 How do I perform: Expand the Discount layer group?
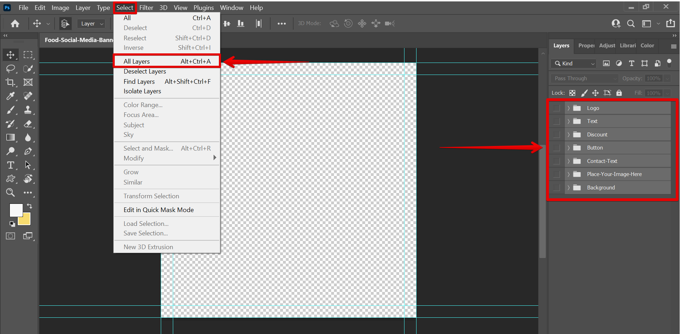pos(568,134)
